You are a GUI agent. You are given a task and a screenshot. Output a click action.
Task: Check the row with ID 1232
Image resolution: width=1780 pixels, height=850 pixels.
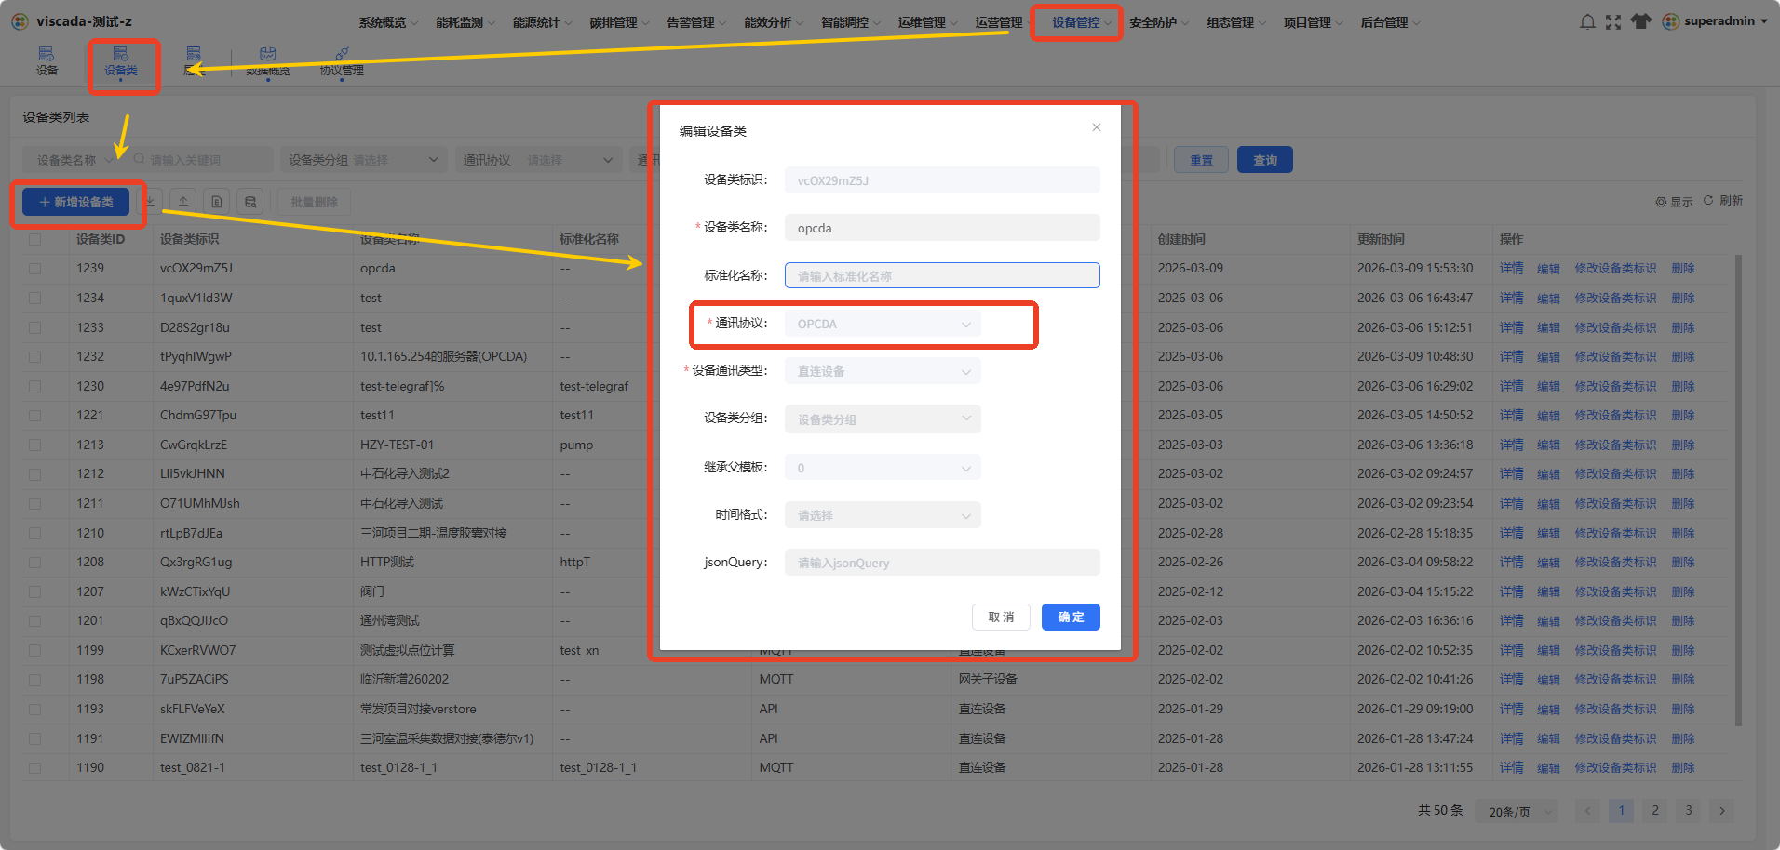(x=35, y=357)
